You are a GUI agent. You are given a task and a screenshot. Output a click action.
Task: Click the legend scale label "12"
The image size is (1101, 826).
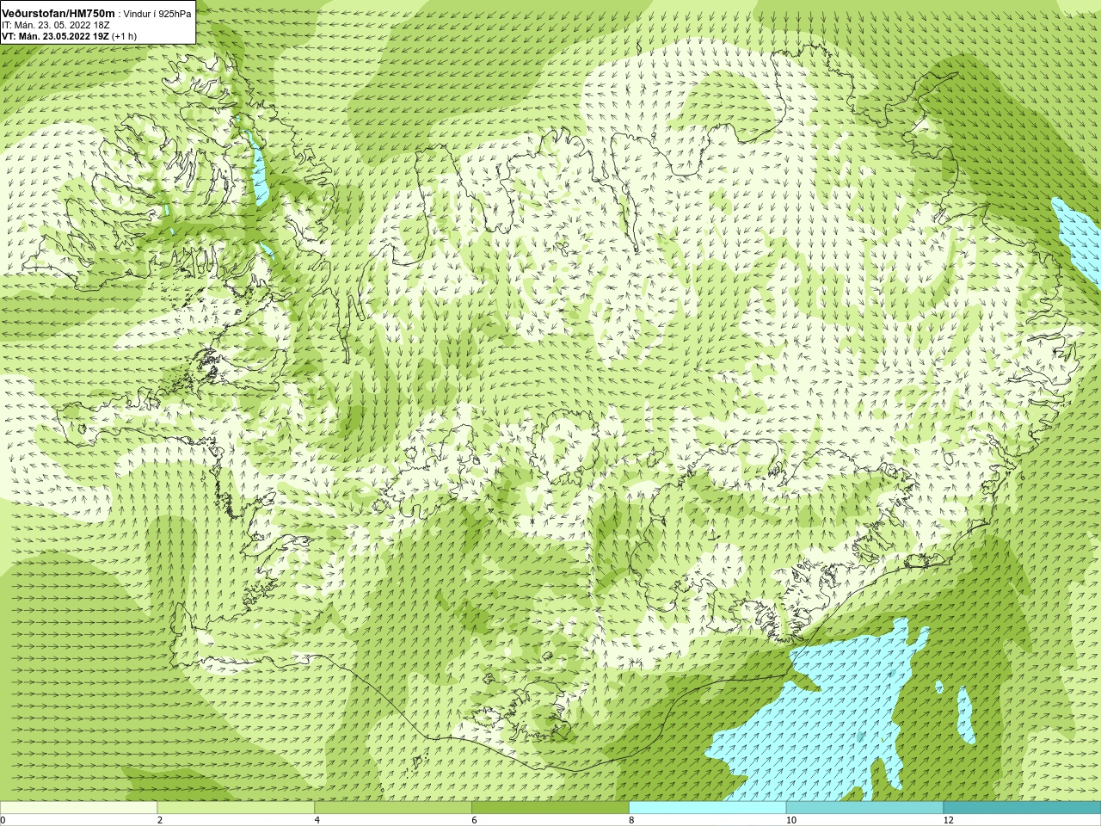[x=948, y=820]
